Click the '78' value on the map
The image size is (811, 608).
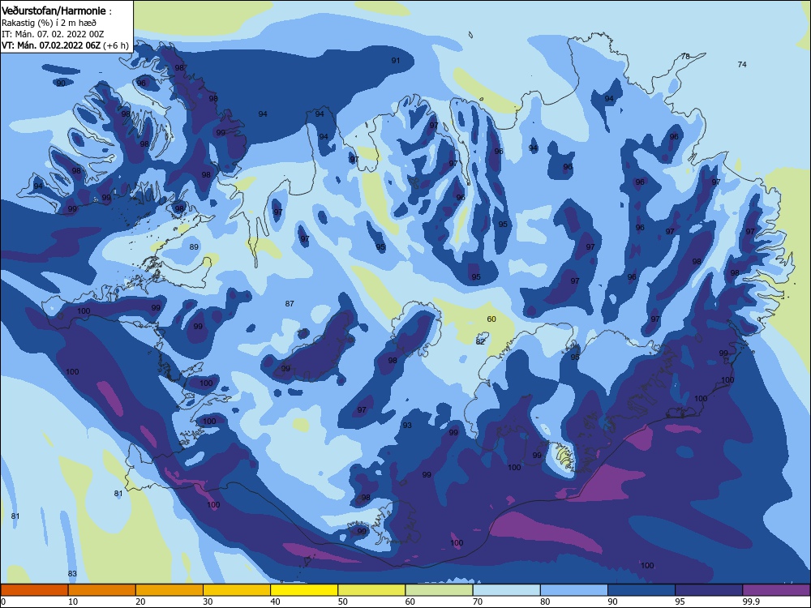coord(685,57)
